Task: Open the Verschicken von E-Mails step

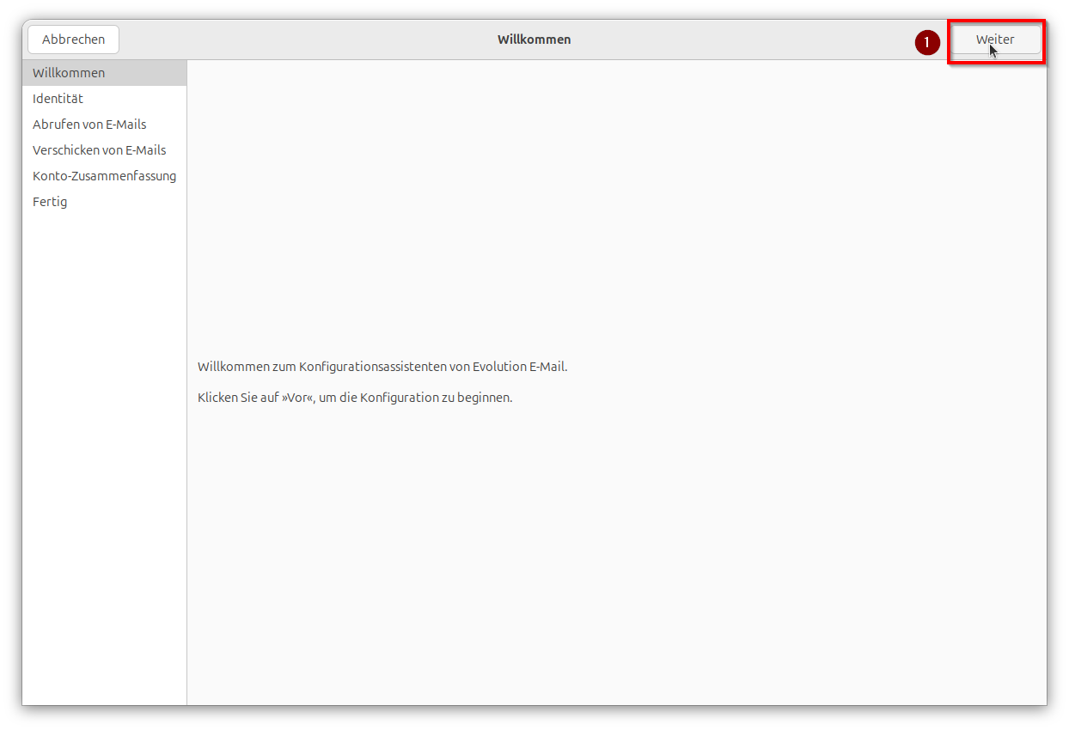Action: pyautogui.click(x=99, y=149)
